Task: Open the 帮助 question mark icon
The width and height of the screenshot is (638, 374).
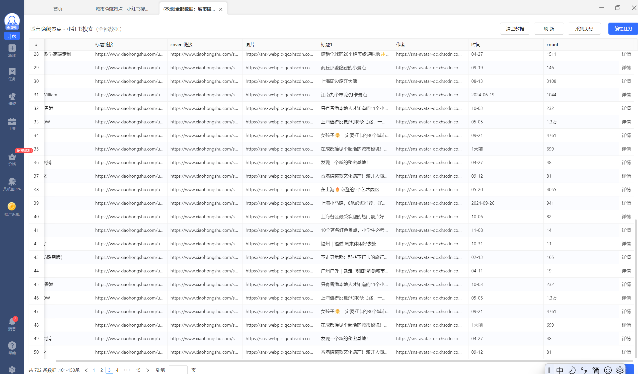Action: (x=12, y=348)
